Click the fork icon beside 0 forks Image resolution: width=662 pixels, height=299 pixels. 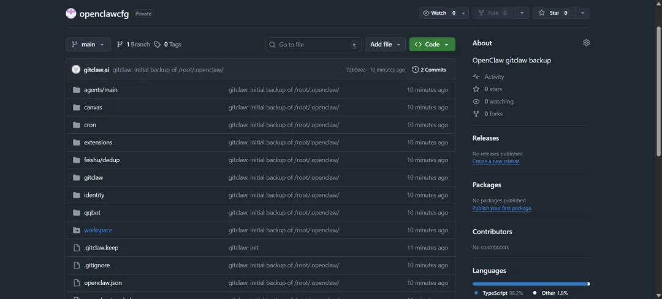point(476,114)
